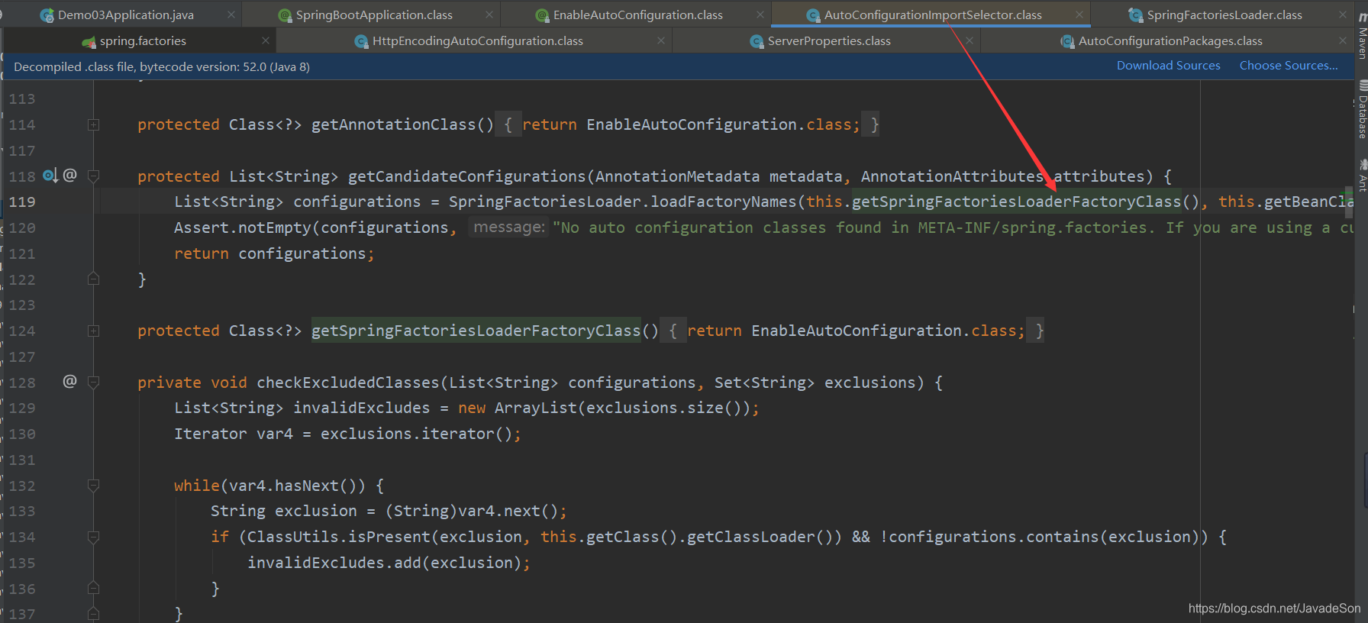Open AutoConfigurationPackages.class tab
This screenshot has width=1368, height=623.
coord(1170,40)
